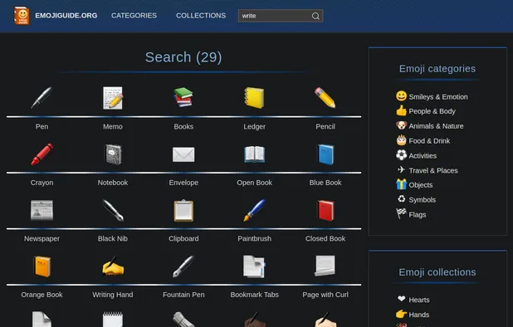
Task: Open the People & Body category
Action: 426,111
